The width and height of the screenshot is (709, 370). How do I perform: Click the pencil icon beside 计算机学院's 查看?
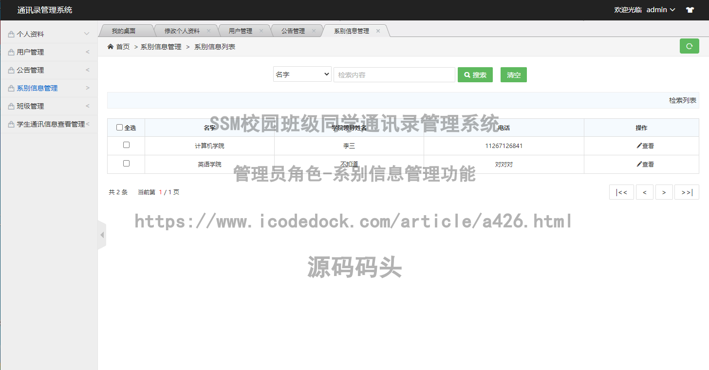[639, 145]
